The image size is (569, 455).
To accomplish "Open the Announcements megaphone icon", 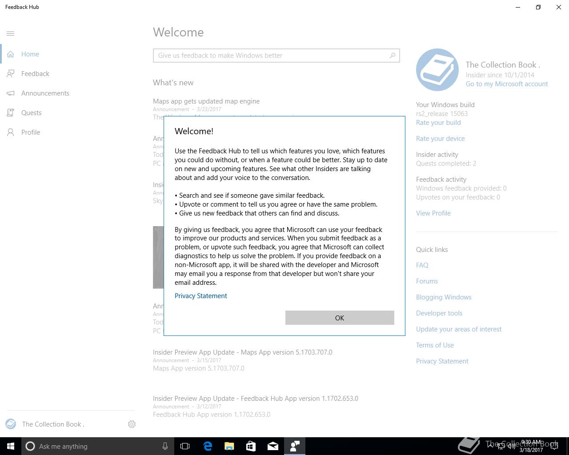I will point(11,93).
